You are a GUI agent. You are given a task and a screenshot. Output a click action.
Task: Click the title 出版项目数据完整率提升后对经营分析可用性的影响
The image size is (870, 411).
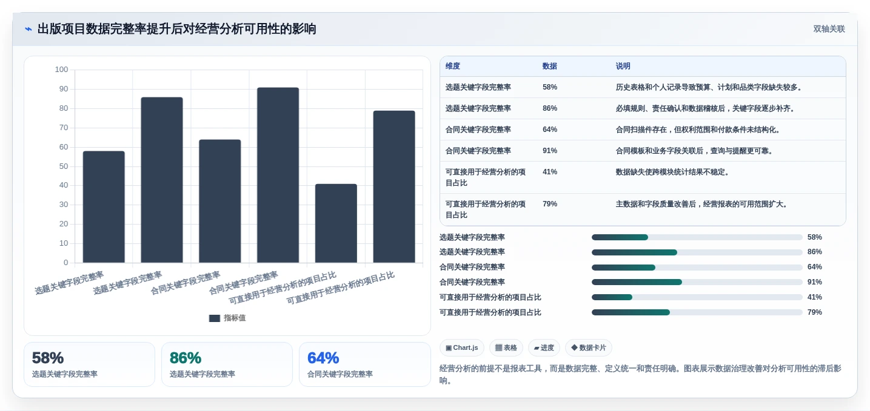(177, 29)
